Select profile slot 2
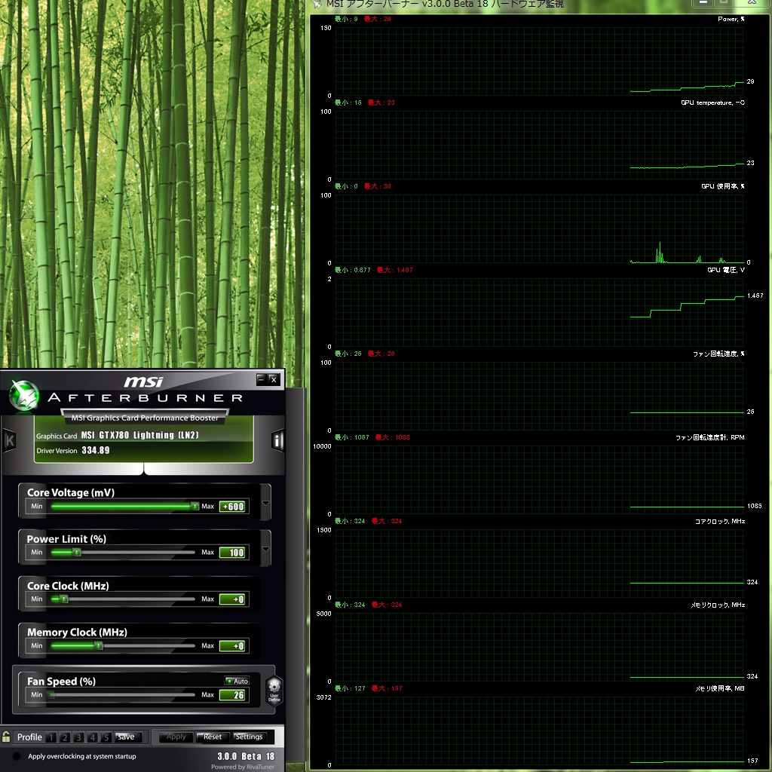772x772 pixels. point(65,737)
